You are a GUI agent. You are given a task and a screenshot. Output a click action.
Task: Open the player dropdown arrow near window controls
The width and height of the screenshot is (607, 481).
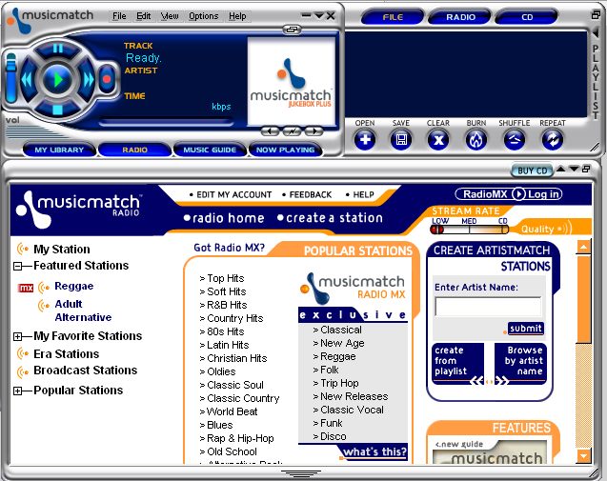[x=319, y=16]
